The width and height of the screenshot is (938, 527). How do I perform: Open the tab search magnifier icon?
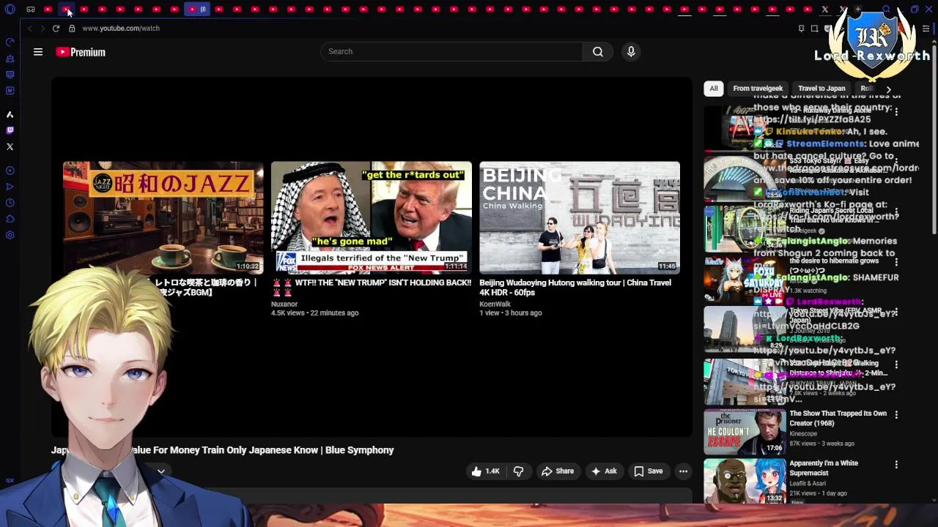[886, 10]
